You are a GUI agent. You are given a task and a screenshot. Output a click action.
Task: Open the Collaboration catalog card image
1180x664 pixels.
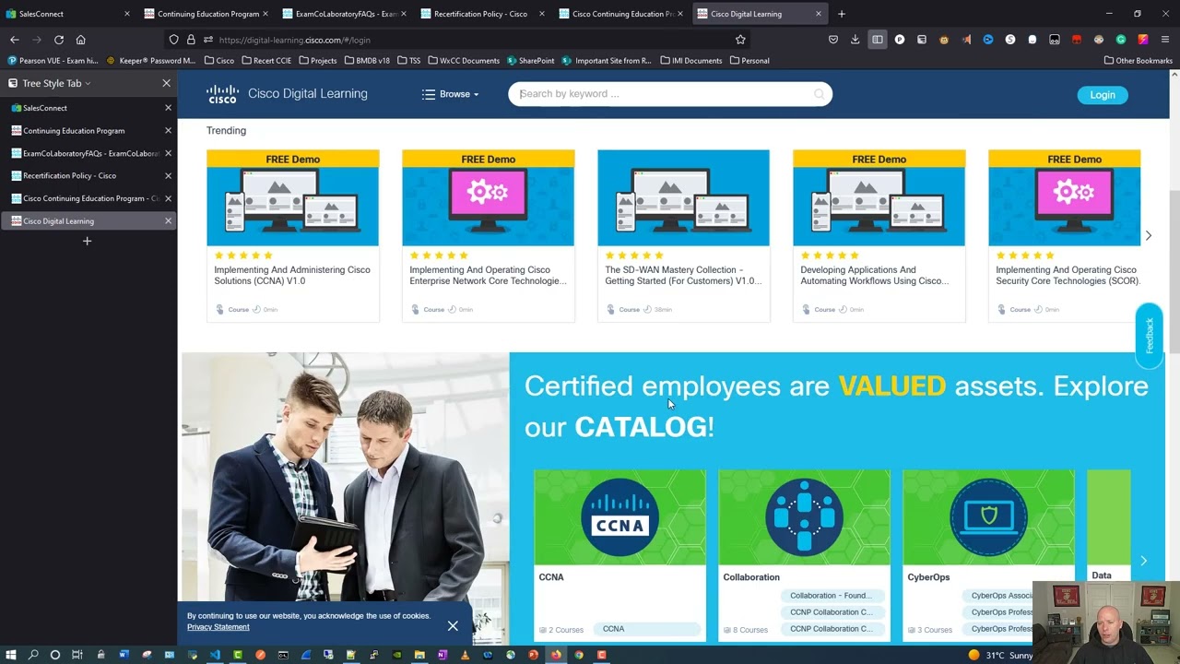805,517
